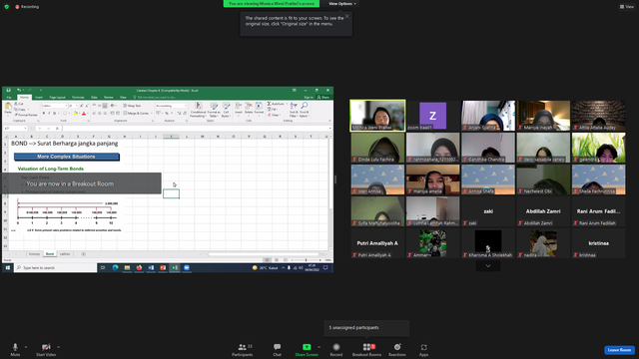Open the Insert ribbon tab in Excel
Image resolution: width=639 pixels, height=359 pixels.
(x=39, y=98)
